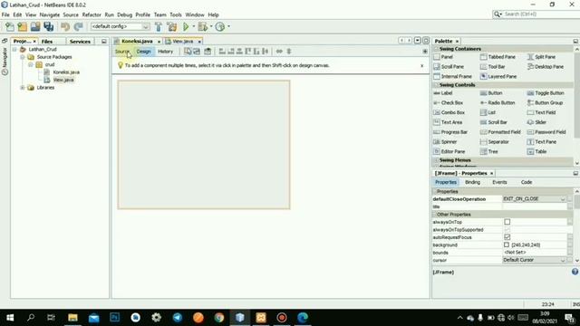Collapse the crud package node
This screenshot has height=326, width=580.
click(x=31, y=64)
